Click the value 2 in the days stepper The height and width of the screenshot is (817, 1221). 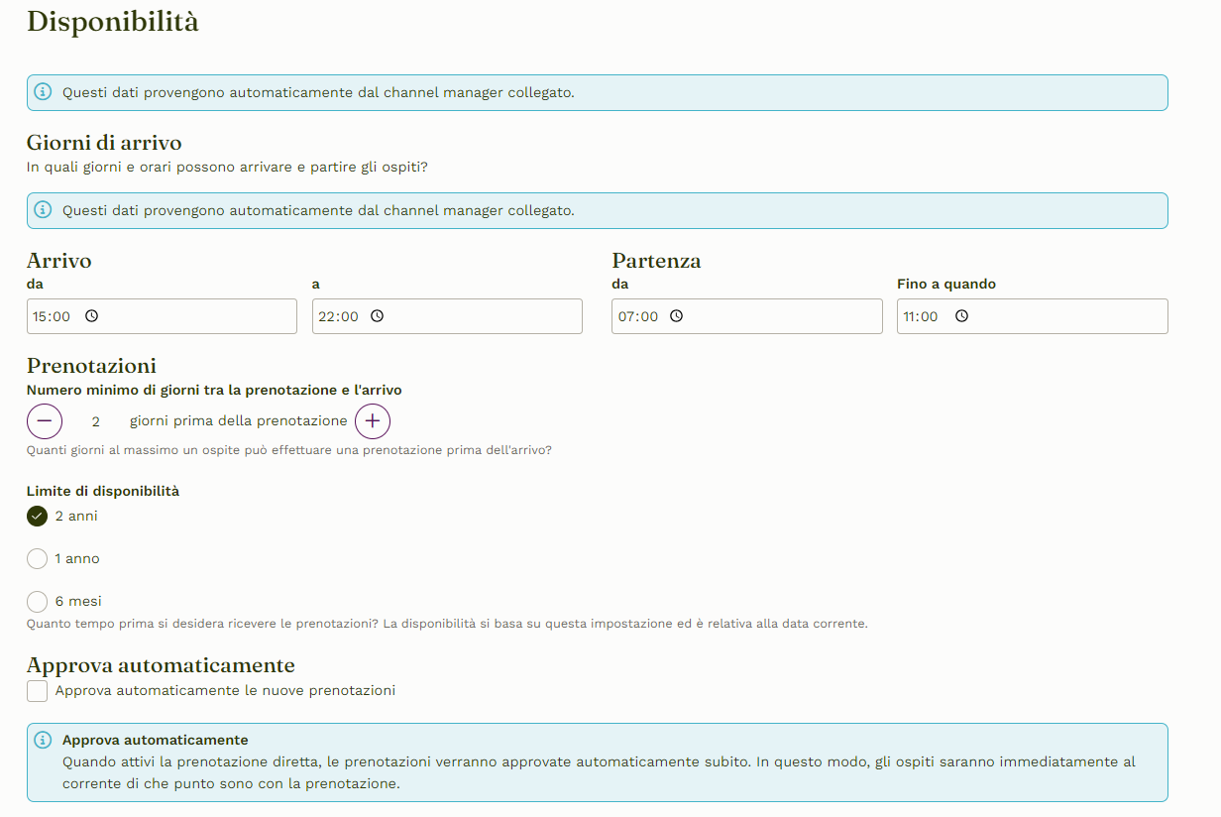96,422
